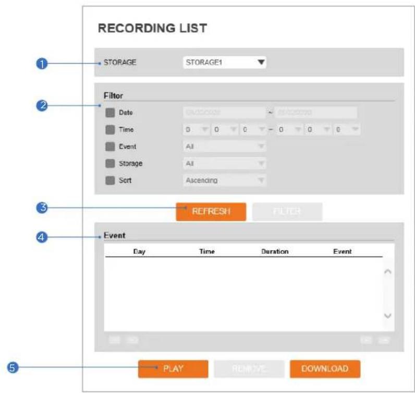Screen dimensions: 415x393
Task: Click the DOWNLOAD button
Action: pyautogui.click(x=325, y=369)
